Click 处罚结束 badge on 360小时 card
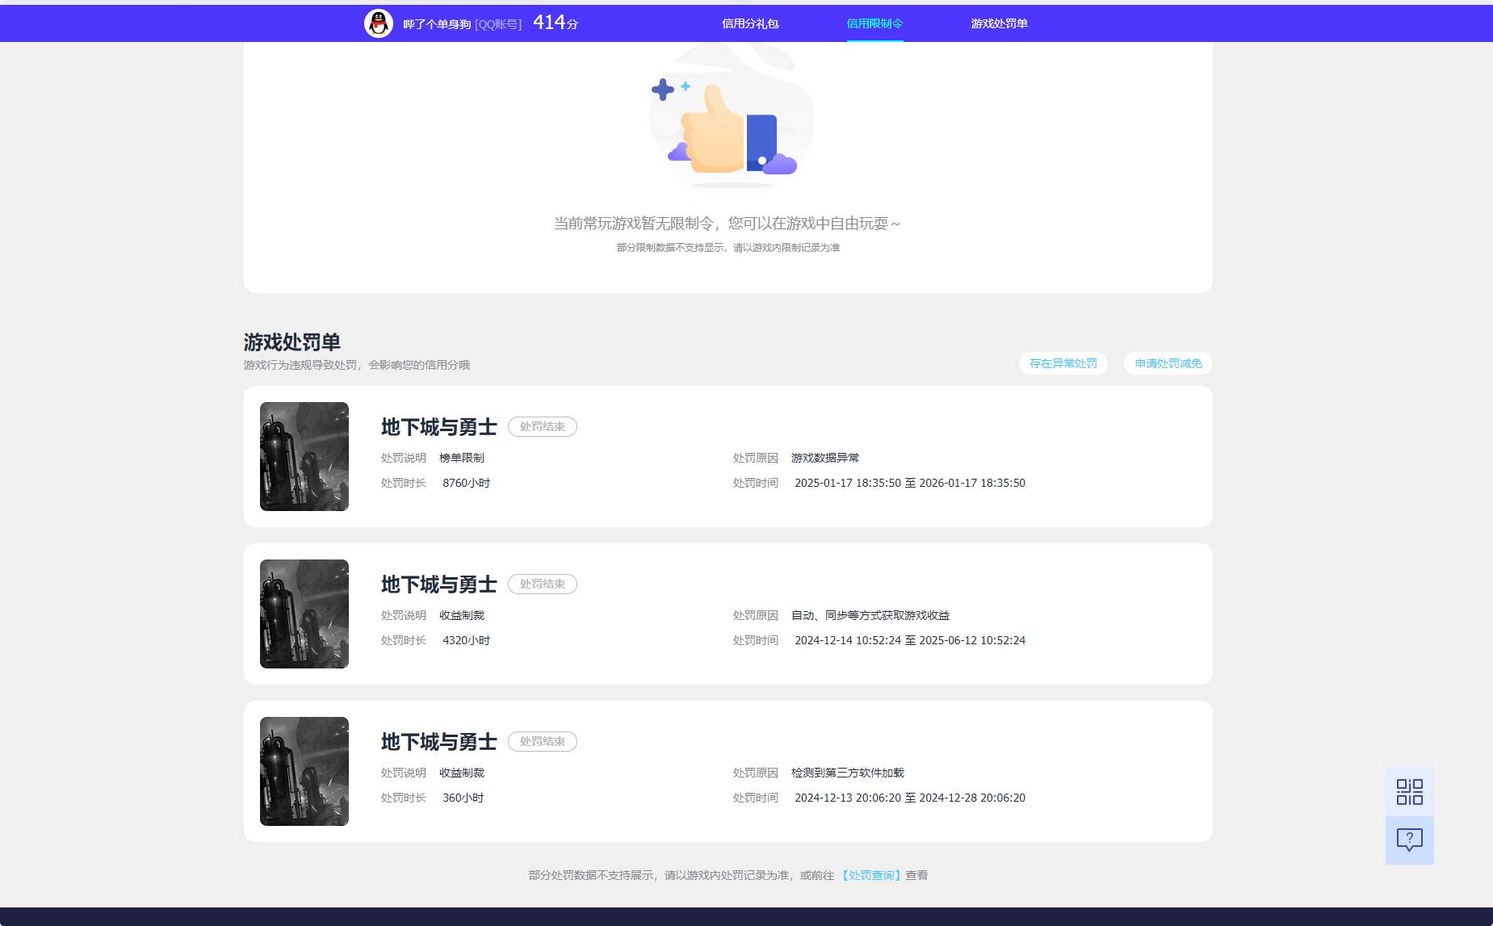This screenshot has width=1493, height=926. point(543,741)
